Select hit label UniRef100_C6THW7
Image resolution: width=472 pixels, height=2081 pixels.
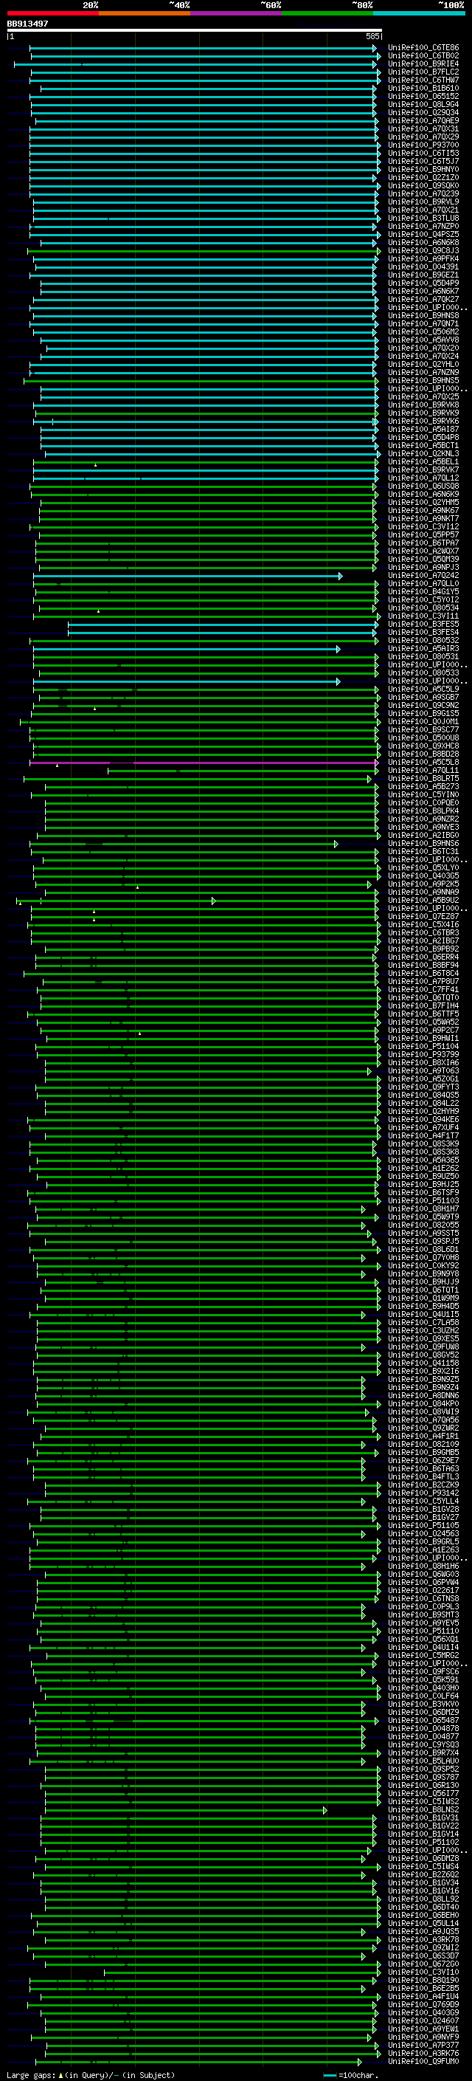pyautogui.click(x=423, y=80)
